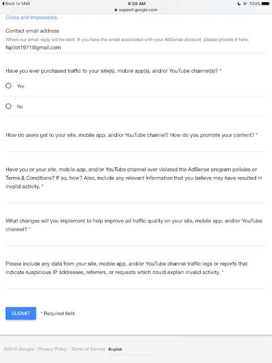Focus the policy violation answer field
Viewport: 272px width, 363px height.
point(136,198)
